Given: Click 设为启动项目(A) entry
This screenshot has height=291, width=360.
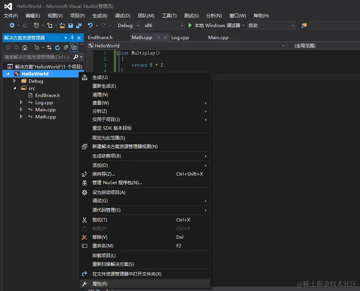Looking at the screenshot, I should click(145, 192).
